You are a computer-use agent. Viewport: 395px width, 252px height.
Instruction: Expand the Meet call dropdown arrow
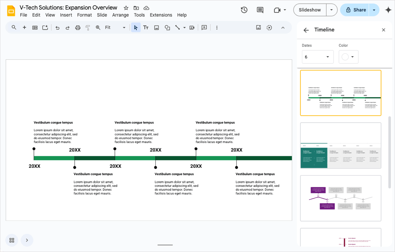pyautogui.click(x=285, y=10)
